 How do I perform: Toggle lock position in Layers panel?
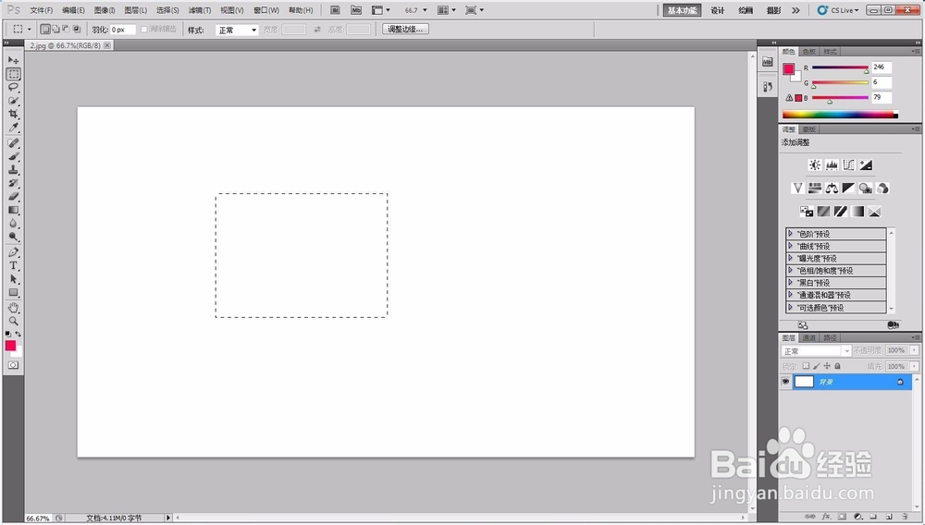(x=826, y=366)
